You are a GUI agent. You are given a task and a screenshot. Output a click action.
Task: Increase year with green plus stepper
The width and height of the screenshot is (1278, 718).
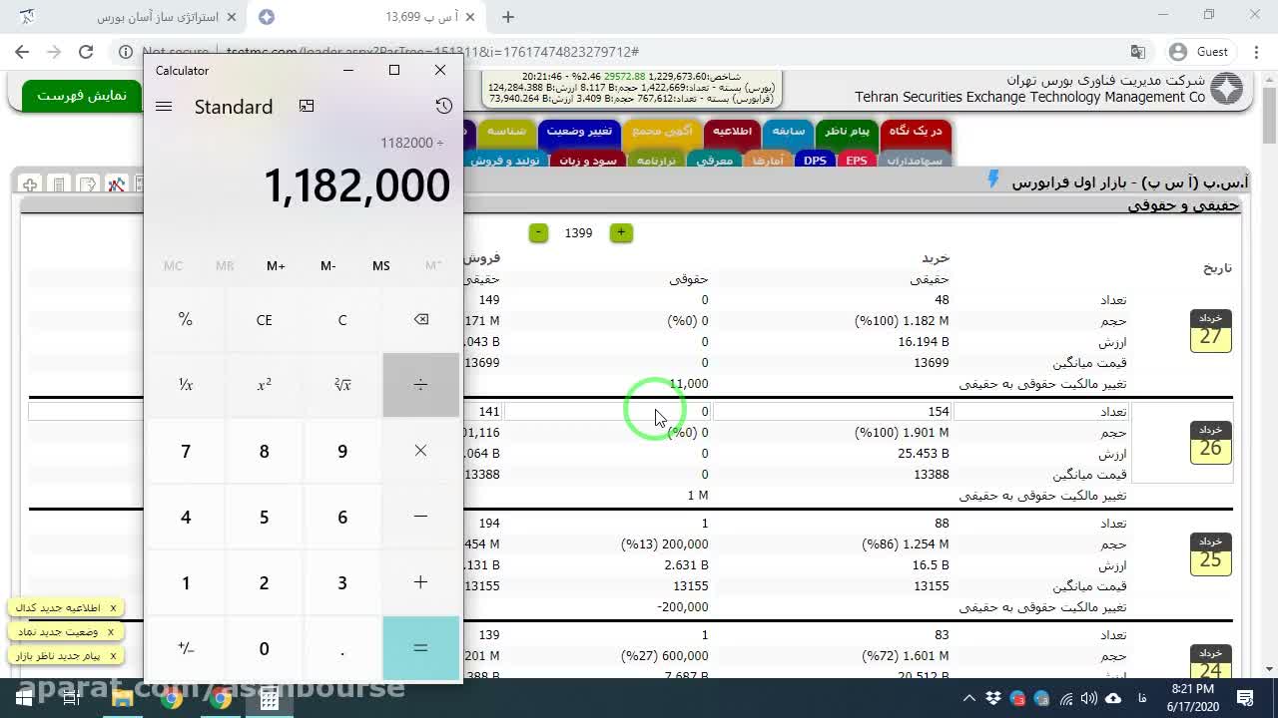pyautogui.click(x=621, y=232)
